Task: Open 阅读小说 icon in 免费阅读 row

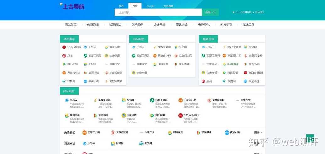Action: (227, 132)
